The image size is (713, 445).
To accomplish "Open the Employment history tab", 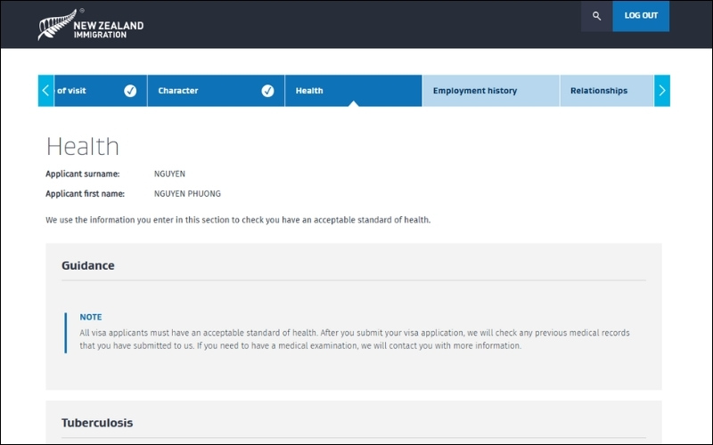I will coord(474,91).
